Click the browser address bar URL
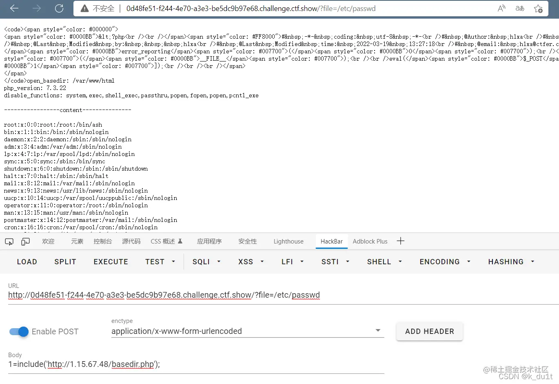 [x=251, y=9]
